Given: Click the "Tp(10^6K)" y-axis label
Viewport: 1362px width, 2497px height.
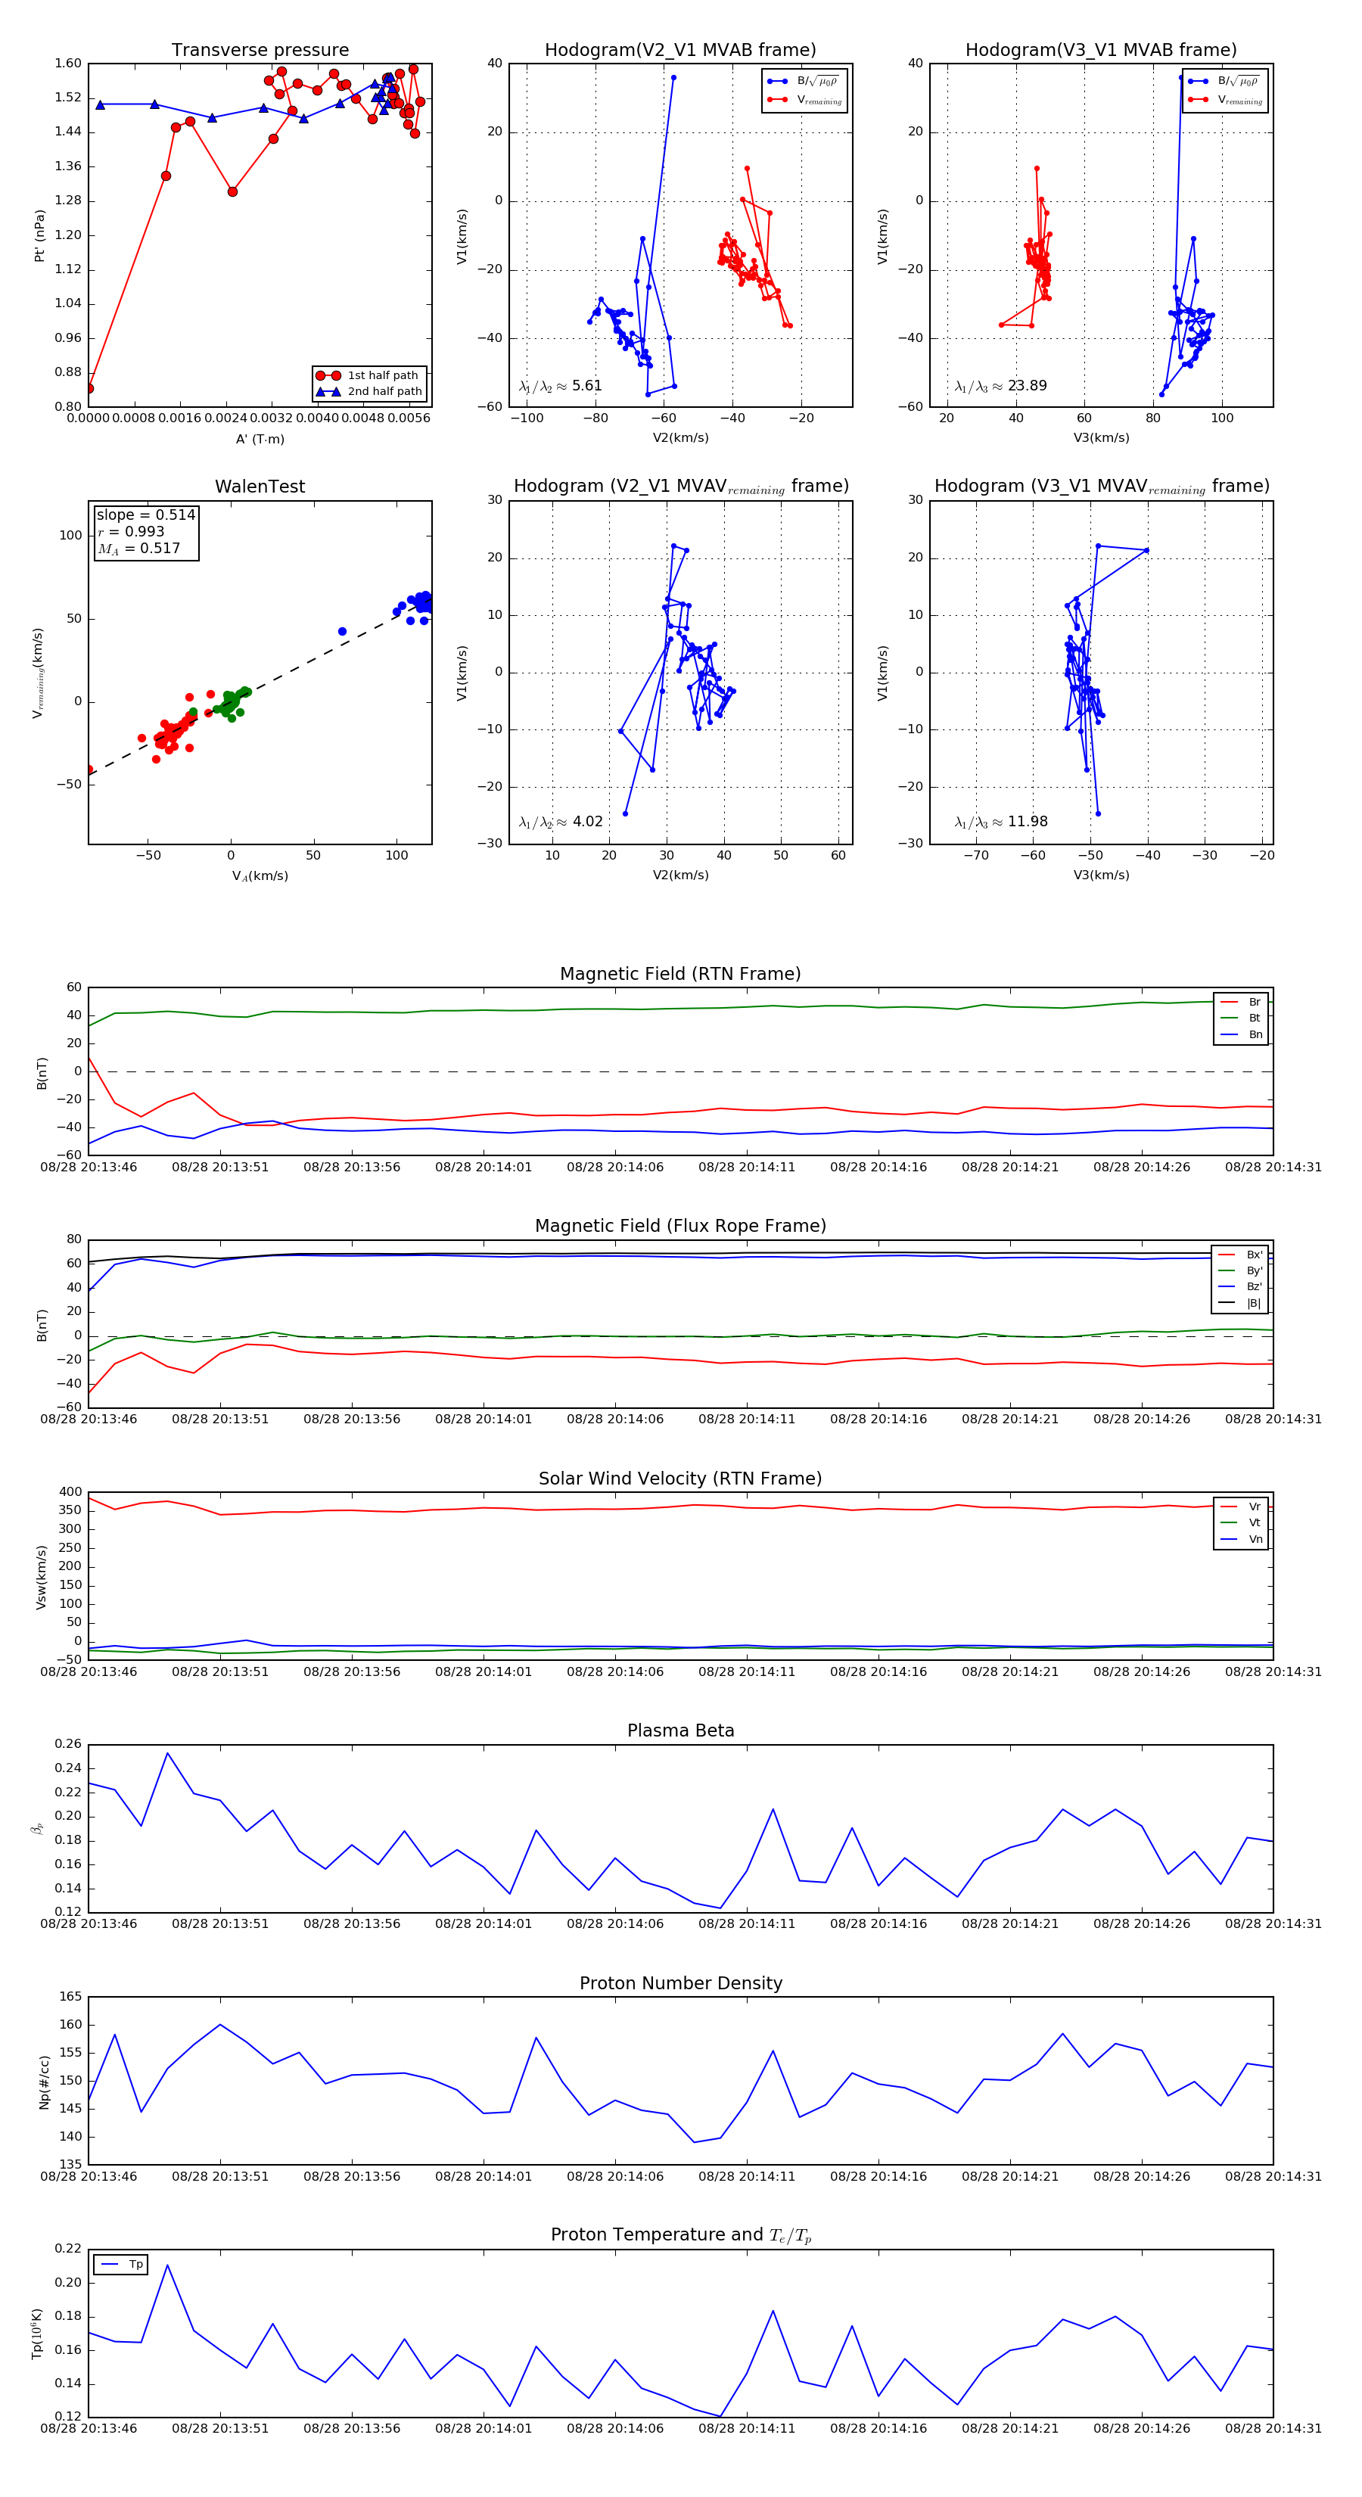Looking at the screenshot, I should (38, 2334).
